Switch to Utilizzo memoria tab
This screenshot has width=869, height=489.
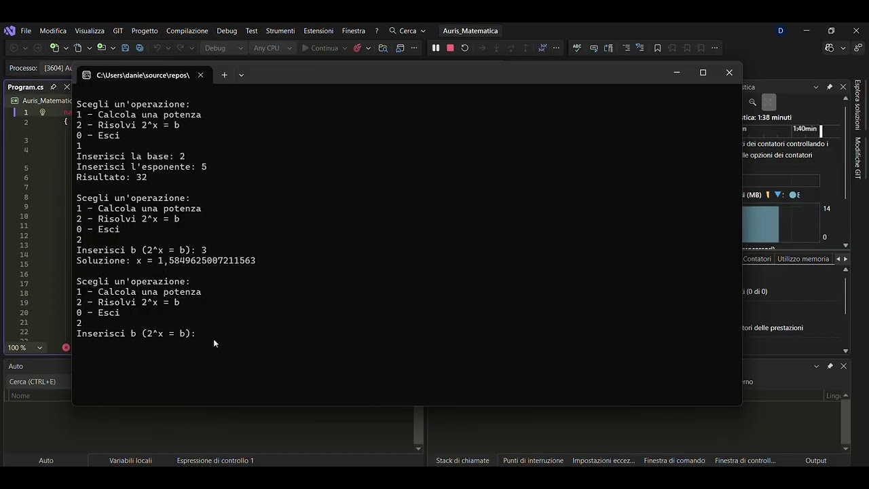click(803, 259)
